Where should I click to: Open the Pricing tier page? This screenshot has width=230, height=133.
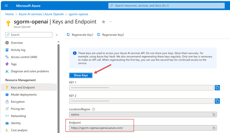click(18, 109)
